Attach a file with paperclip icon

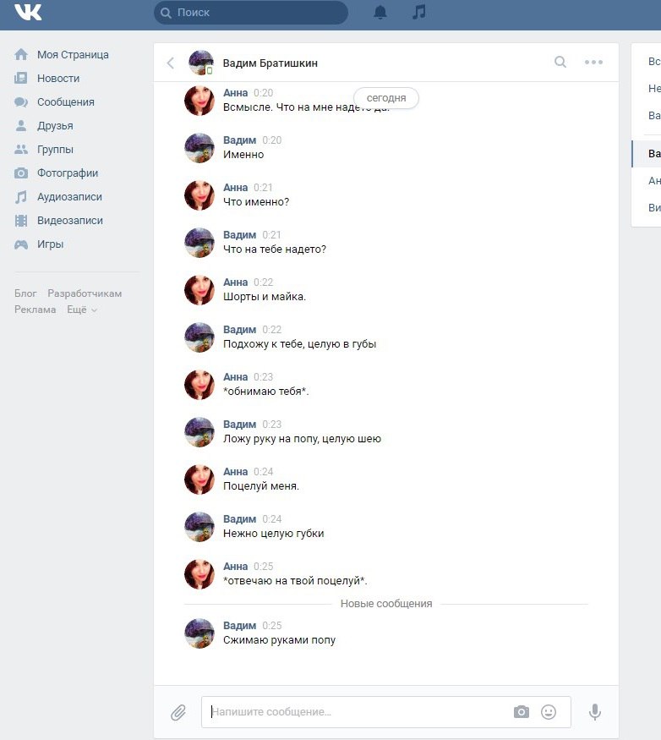click(178, 712)
